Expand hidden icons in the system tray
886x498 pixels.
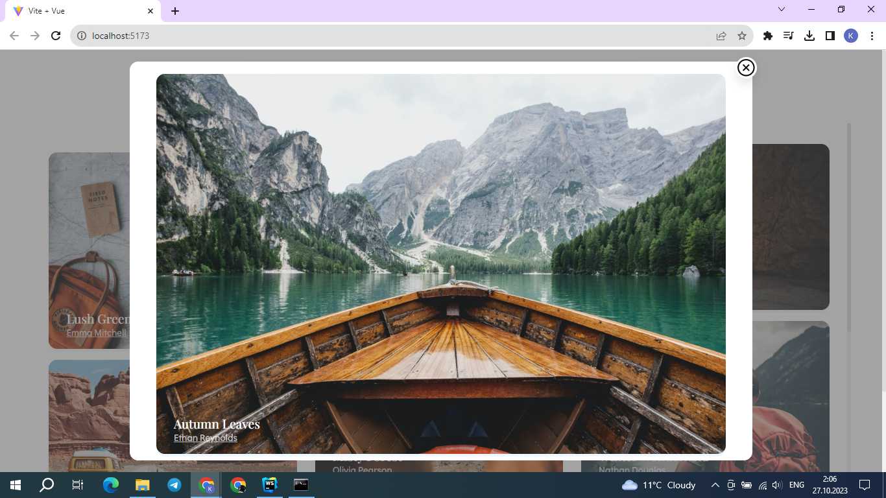714,484
